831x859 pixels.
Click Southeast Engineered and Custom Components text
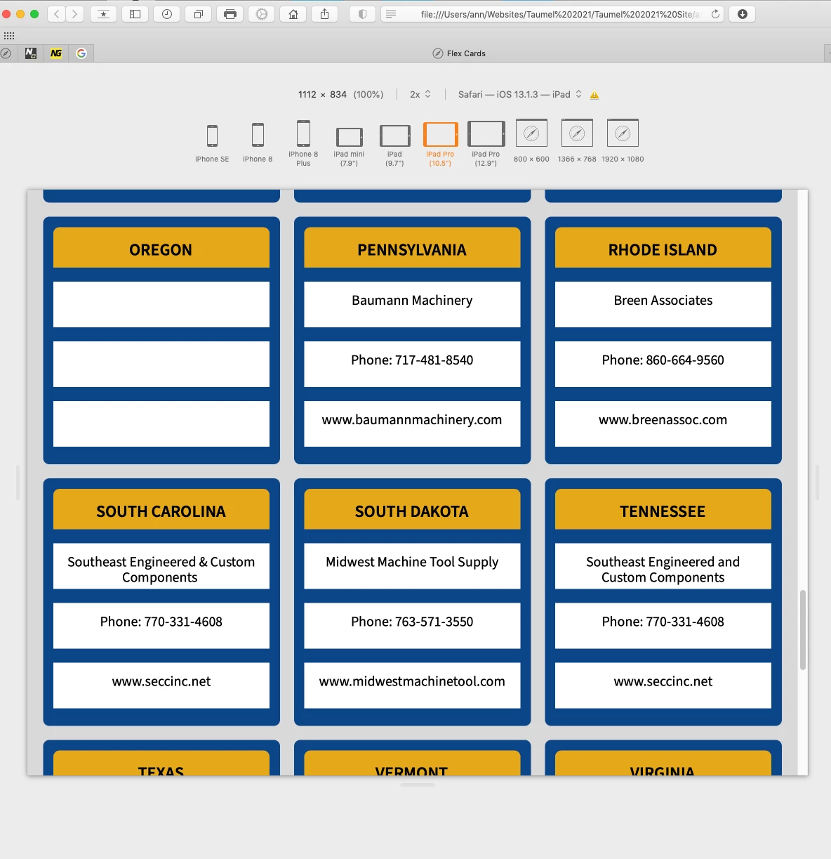point(663,570)
